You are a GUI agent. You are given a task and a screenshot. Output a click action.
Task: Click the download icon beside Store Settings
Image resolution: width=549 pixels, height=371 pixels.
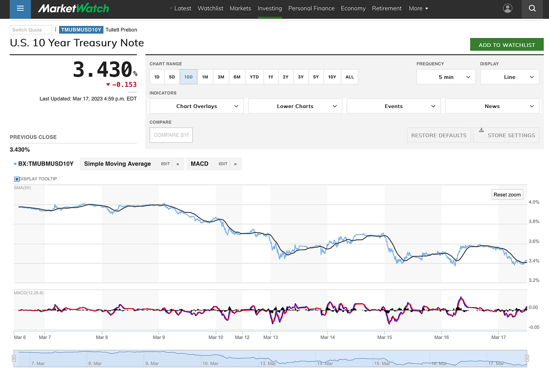pyautogui.click(x=481, y=130)
